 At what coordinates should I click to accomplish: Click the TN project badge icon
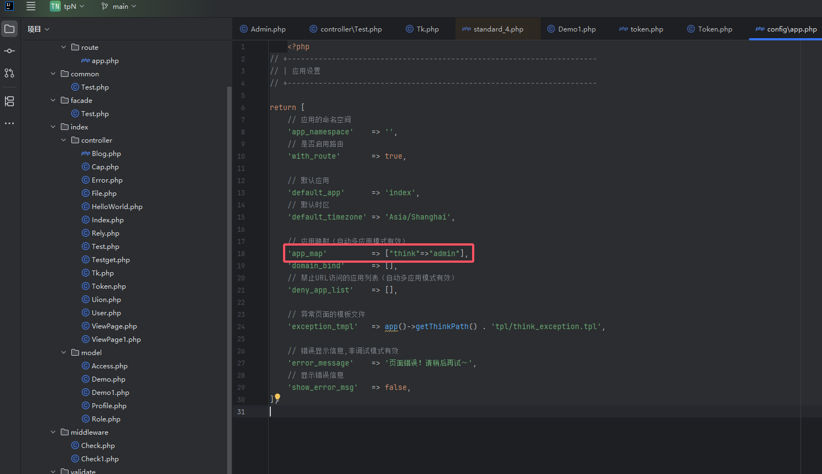55,7
